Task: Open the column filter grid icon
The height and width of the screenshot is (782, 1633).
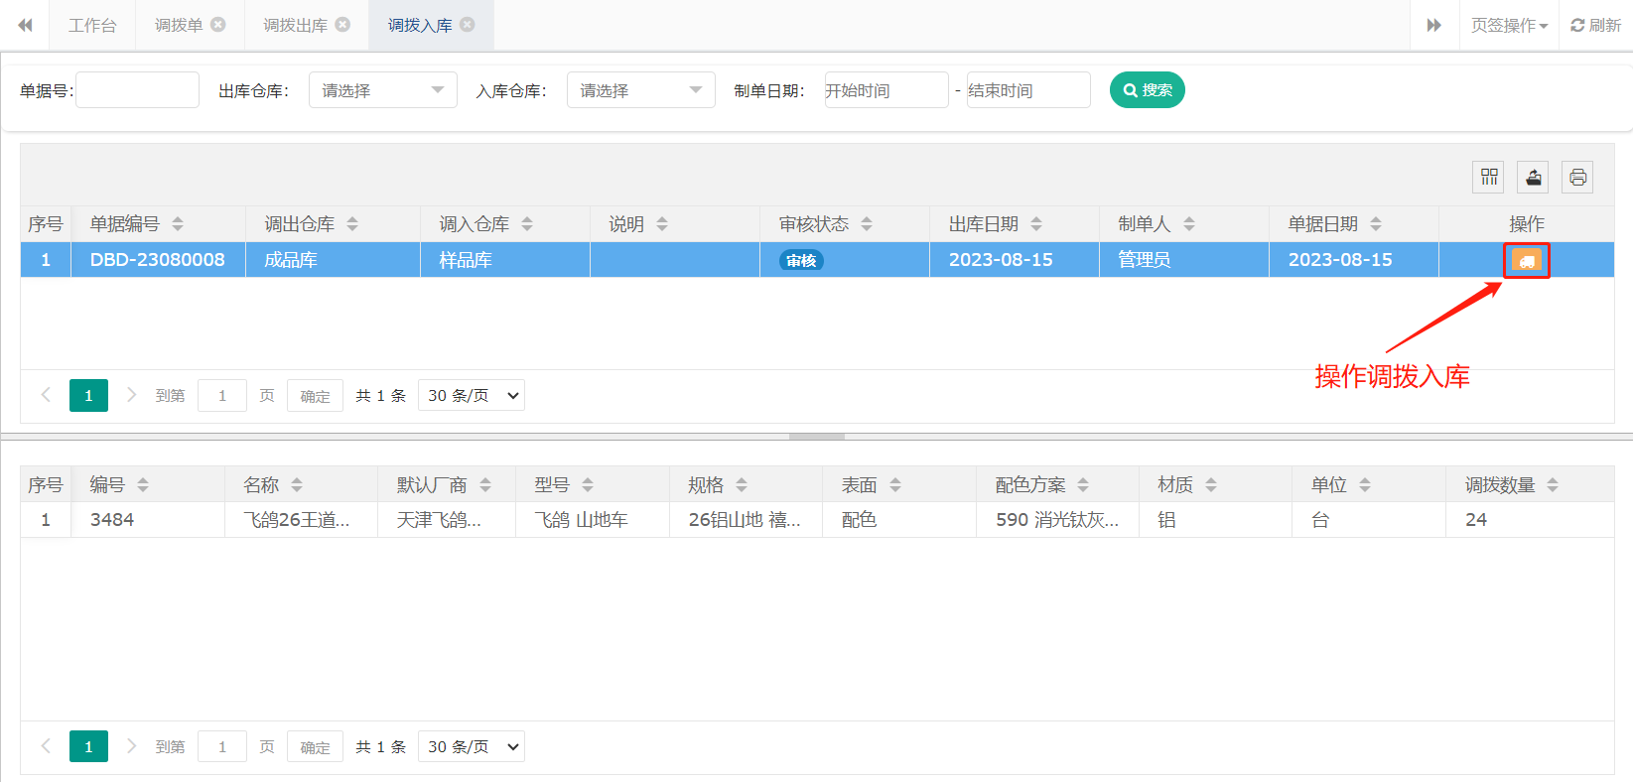Action: coord(1488,178)
